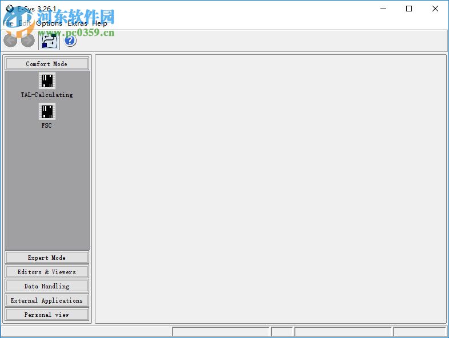
Task: Click the blue help question mark icon
Action: pos(70,41)
